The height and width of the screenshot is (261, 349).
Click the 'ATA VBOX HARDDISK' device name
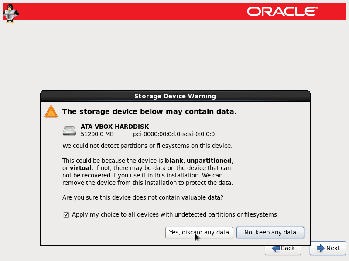[x=115, y=127]
